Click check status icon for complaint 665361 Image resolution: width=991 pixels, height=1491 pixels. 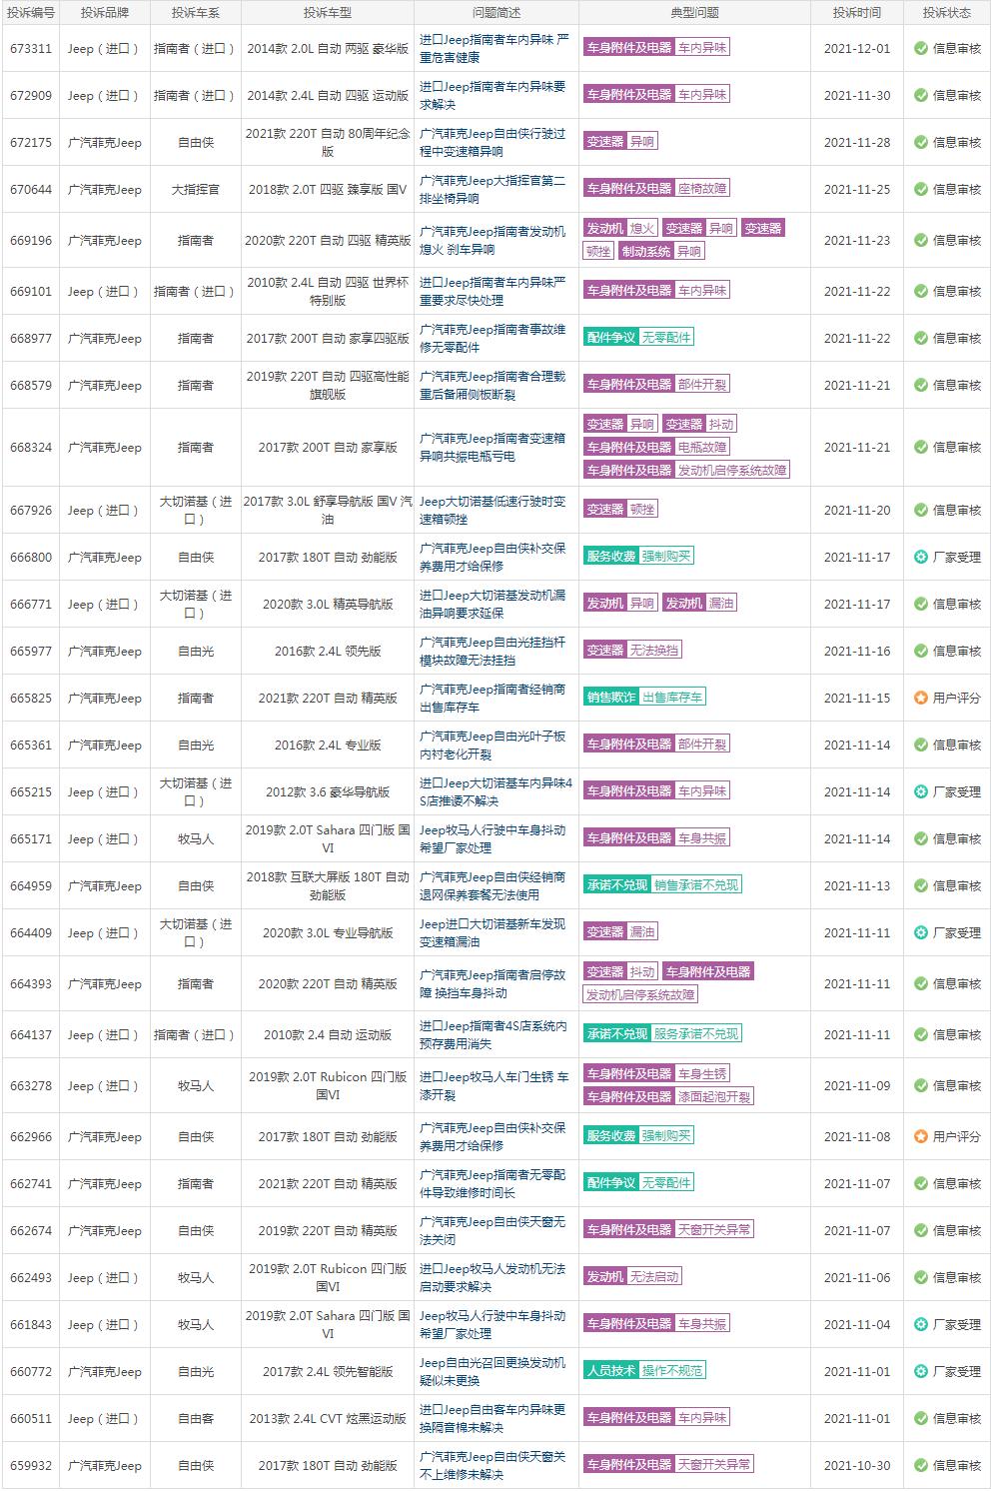point(921,745)
